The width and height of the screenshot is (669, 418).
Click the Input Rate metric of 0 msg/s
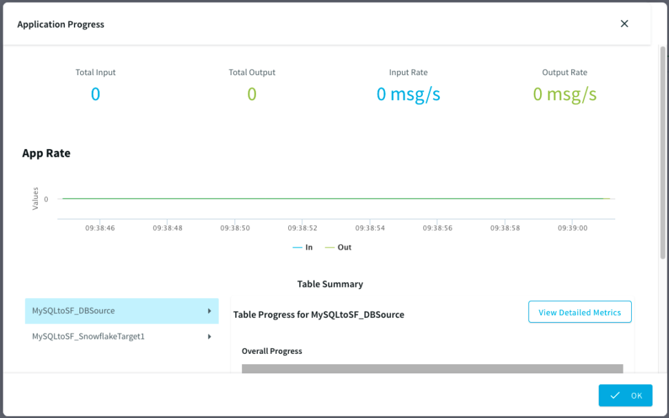coord(408,93)
